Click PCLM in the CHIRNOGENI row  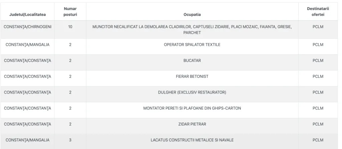[318, 27]
